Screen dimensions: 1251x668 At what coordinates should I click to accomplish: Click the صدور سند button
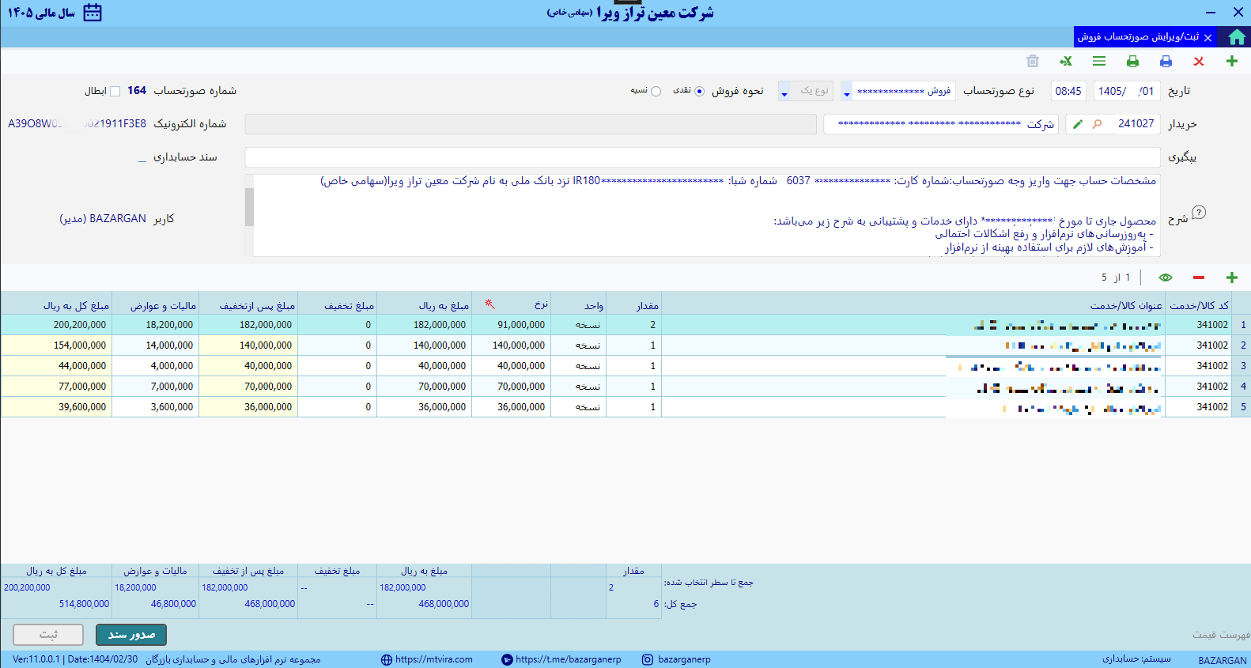click(131, 635)
